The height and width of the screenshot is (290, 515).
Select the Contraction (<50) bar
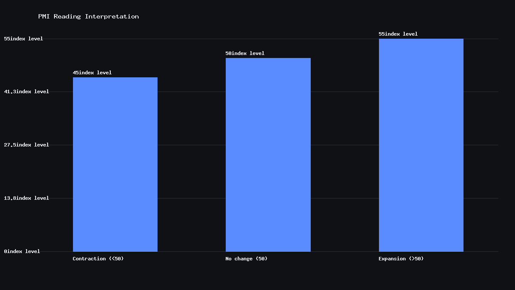point(115,165)
